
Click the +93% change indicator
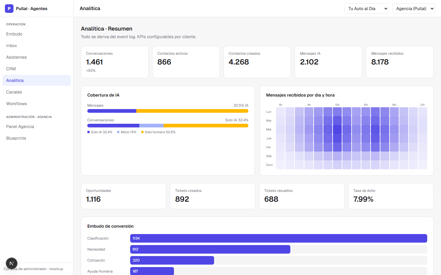(91, 71)
